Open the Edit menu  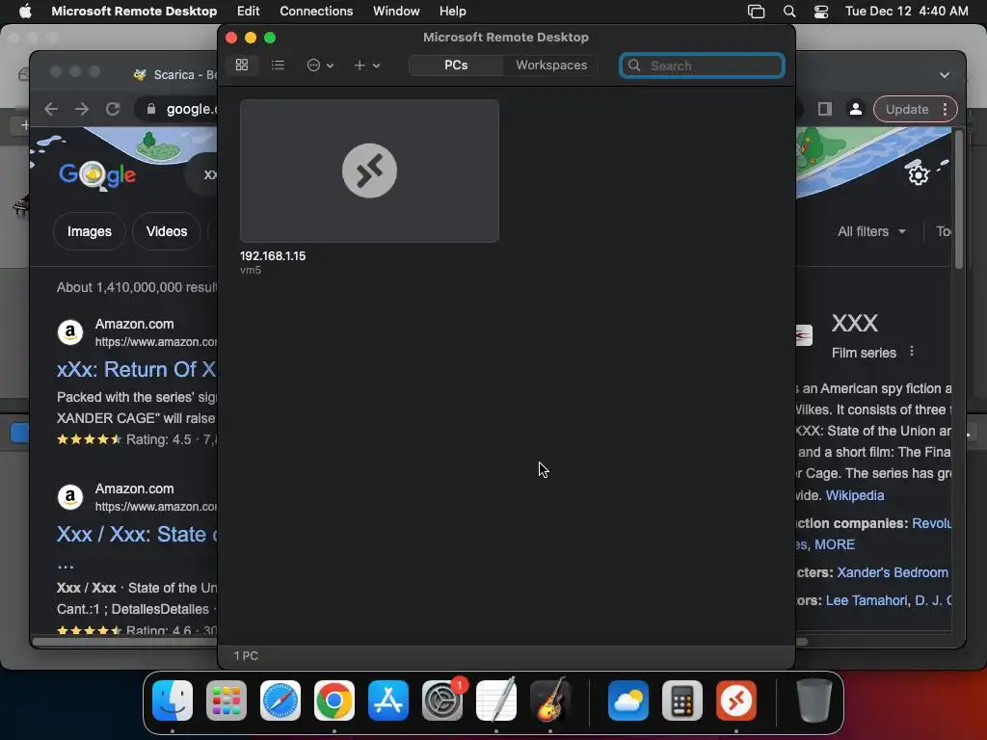tap(248, 11)
